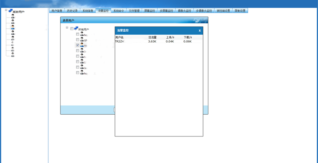Close the 流量监控 popup window
This screenshot has height=163, width=318.
(200, 30)
